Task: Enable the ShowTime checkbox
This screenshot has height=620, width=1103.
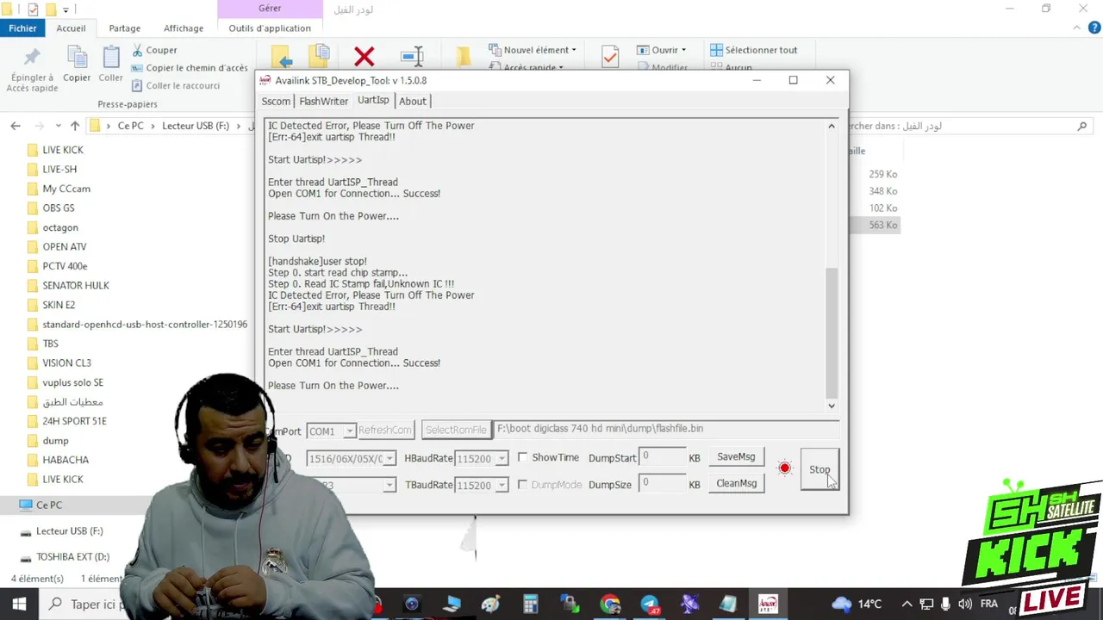Action: click(x=522, y=457)
